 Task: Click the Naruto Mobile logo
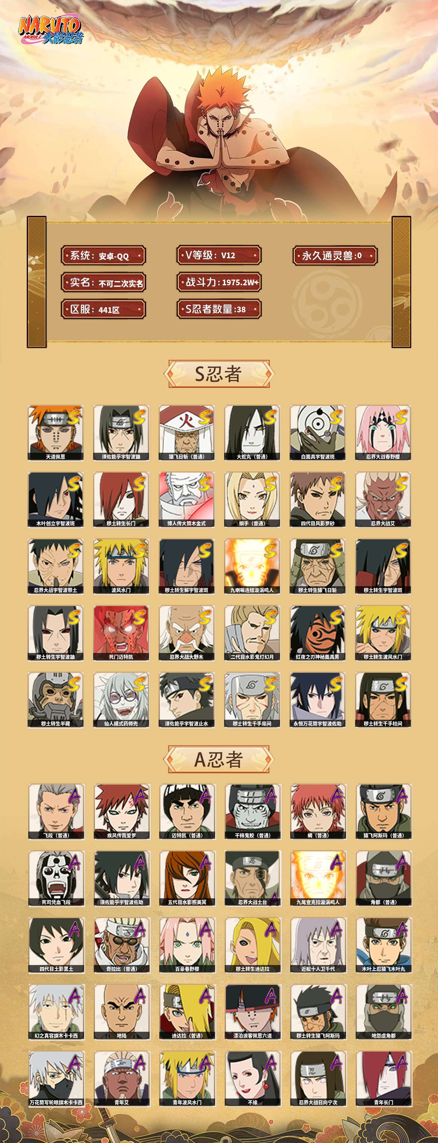point(50,31)
